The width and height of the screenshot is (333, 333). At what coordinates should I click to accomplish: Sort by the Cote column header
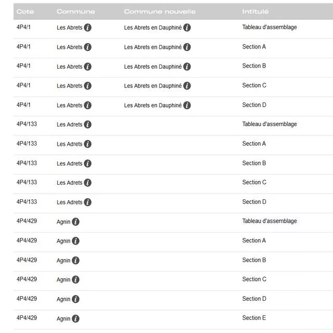25,11
